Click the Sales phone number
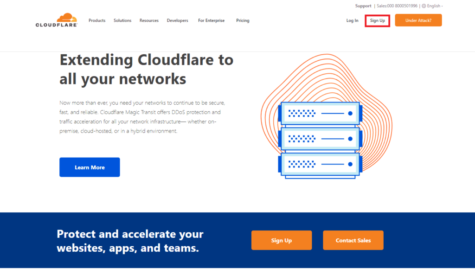This screenshot has height=275, width=475. 397,6
